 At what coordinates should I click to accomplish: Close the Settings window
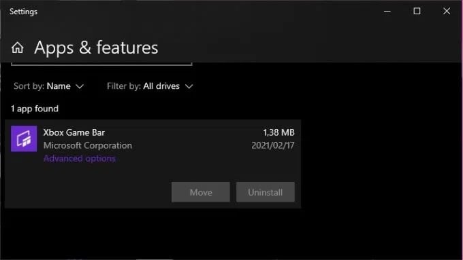coord(447,11)
